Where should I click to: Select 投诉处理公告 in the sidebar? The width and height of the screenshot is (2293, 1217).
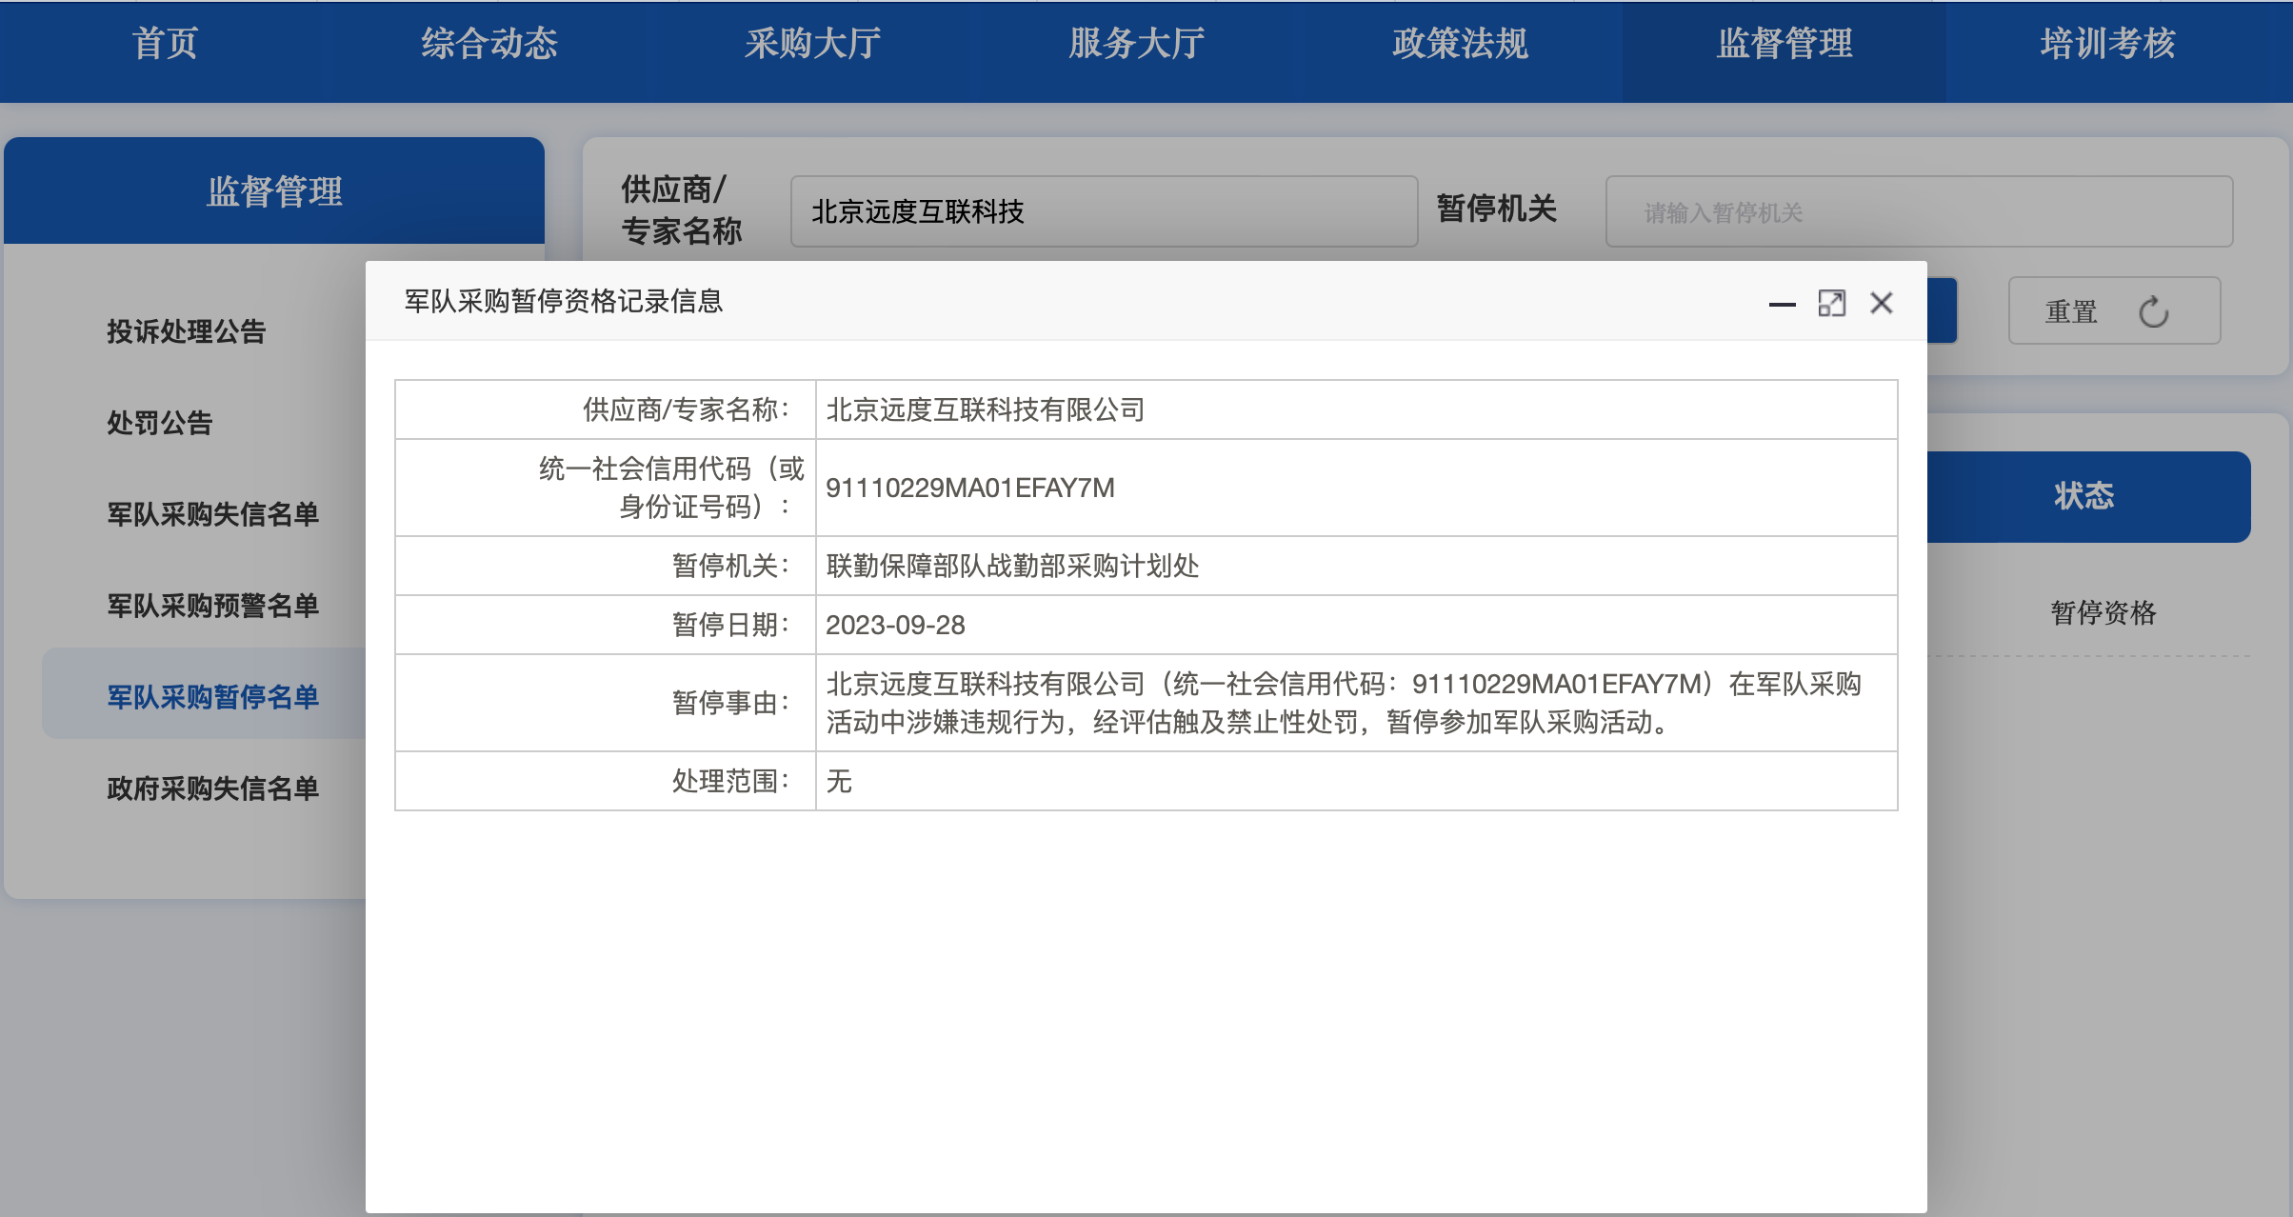point(187,331)
